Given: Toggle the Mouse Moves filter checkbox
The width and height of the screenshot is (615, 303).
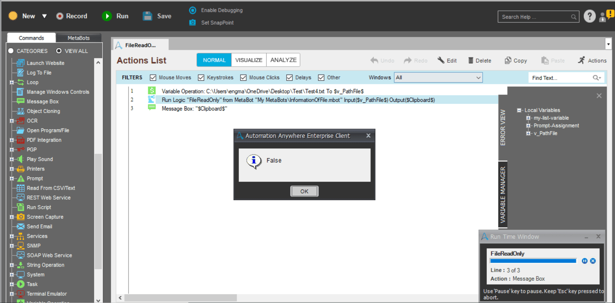Looking at the screenshot, I should 153,78.
